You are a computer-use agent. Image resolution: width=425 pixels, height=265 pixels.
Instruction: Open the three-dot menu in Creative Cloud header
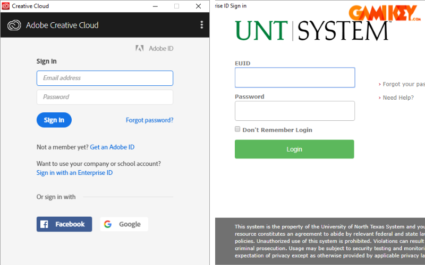(202, 25)
